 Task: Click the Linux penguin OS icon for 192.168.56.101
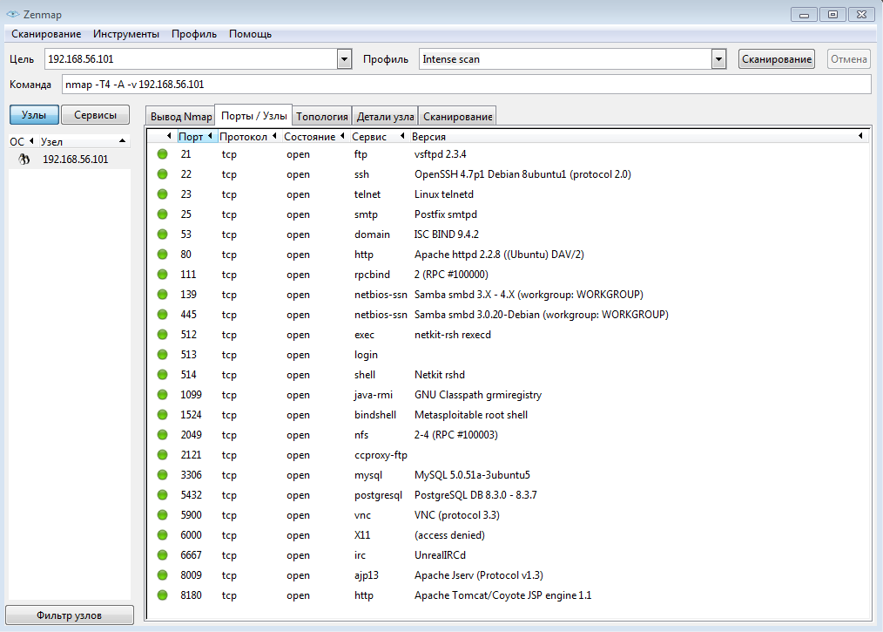coord(24,159)
